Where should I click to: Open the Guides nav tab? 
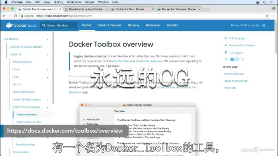pos(87,25)
